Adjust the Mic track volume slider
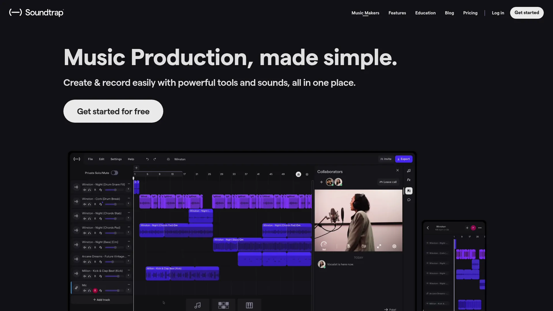This screenshot has width=553, height=311. tap(114, 291)
